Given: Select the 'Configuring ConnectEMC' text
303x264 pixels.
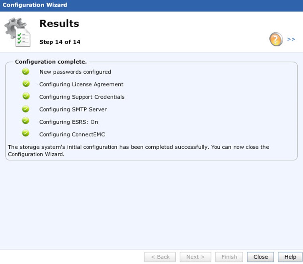Looking at the screenshot, I should [x=72, y=134].
